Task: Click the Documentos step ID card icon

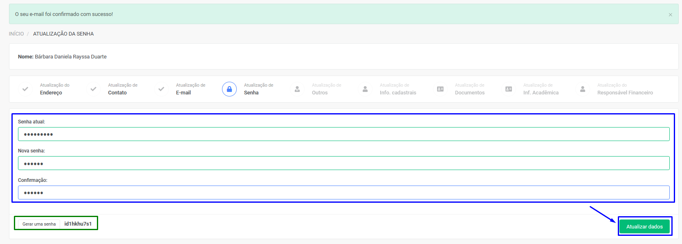Action: 440,89
